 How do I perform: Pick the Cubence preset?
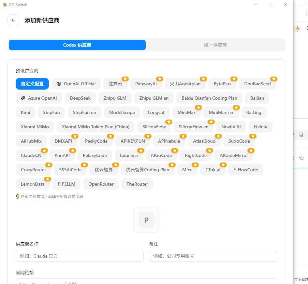coord(129,155)
